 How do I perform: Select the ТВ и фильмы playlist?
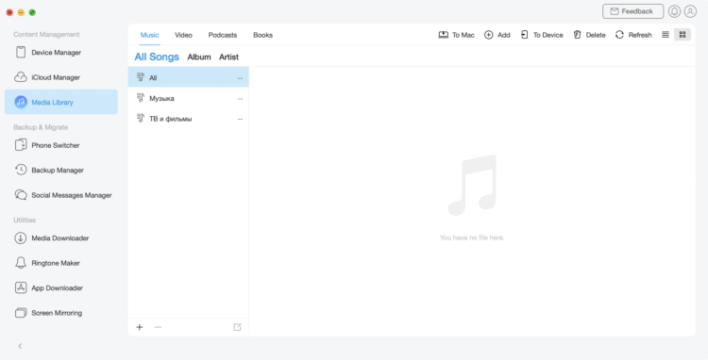coord(188,119)
